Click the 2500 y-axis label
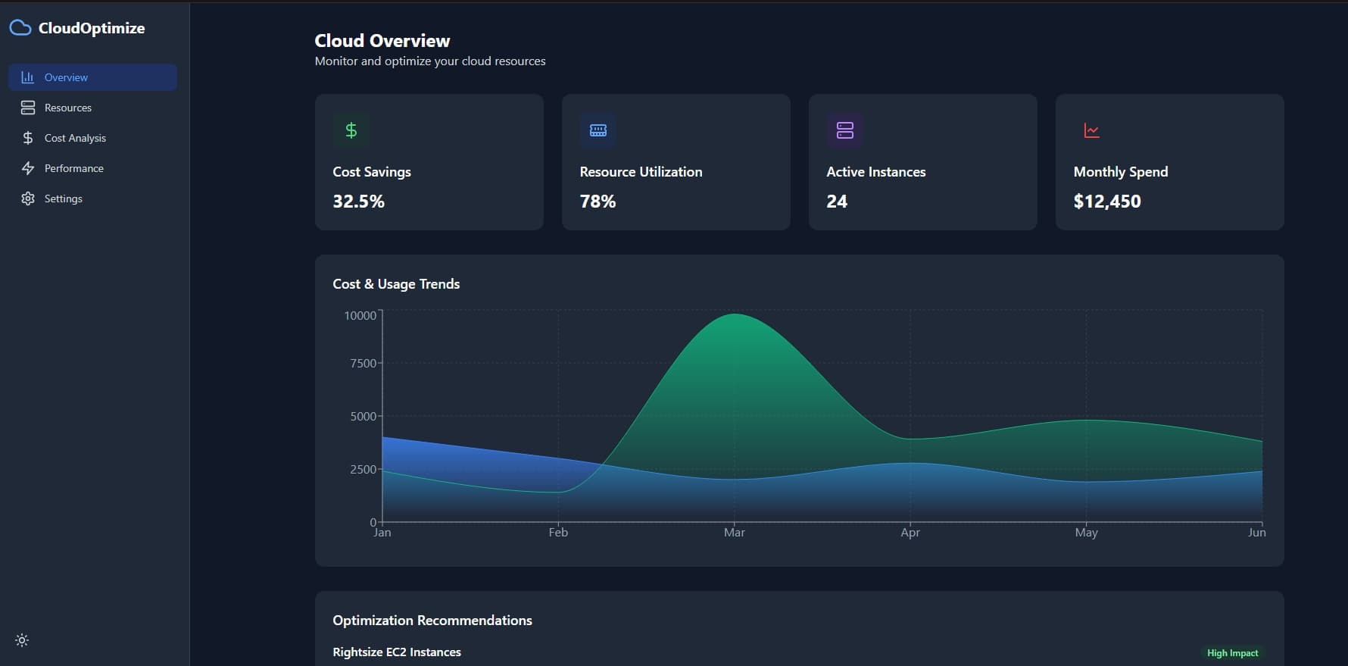The image size is (1348, 666). (364, 470)
